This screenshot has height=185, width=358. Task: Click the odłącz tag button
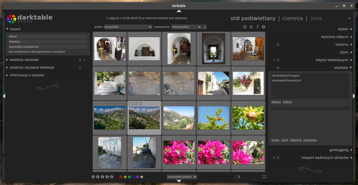287,102
